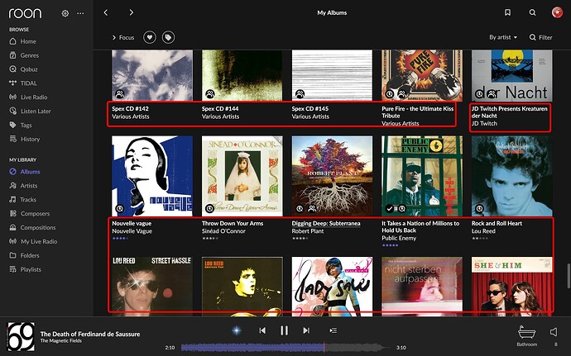The width and height of the screenshot is (571, 356).
Task: Click the Filter button
Action: (540, 37)
